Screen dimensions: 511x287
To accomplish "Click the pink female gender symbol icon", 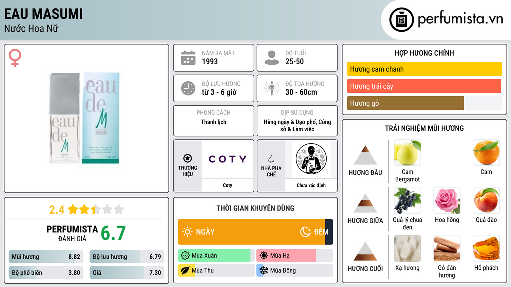I will pyautogui.click(x=15, y=58).
